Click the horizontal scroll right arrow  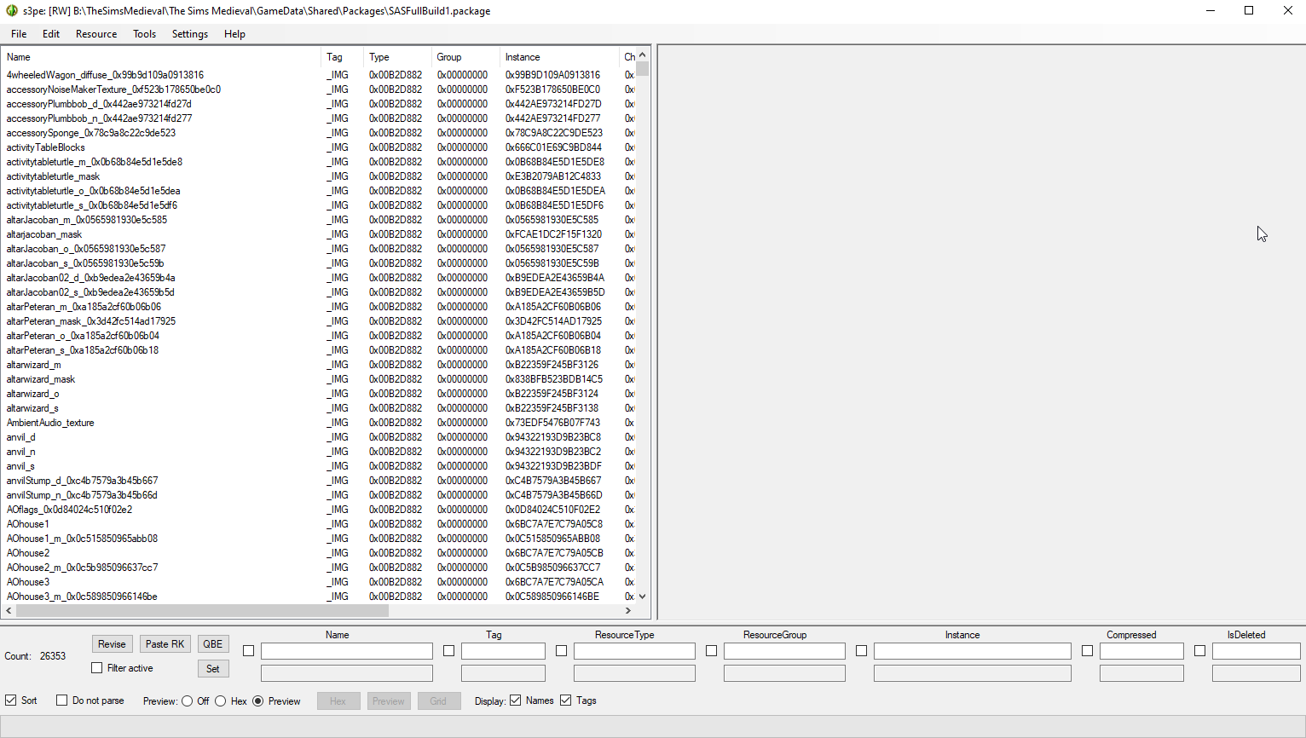[x=628, y=610]
